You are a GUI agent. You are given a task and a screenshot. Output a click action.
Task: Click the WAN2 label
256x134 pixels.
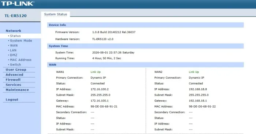click(158, 72)
